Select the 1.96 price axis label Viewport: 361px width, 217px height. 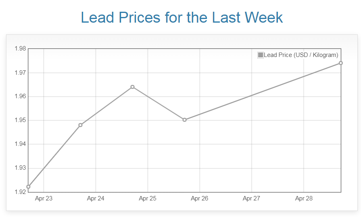20,97
